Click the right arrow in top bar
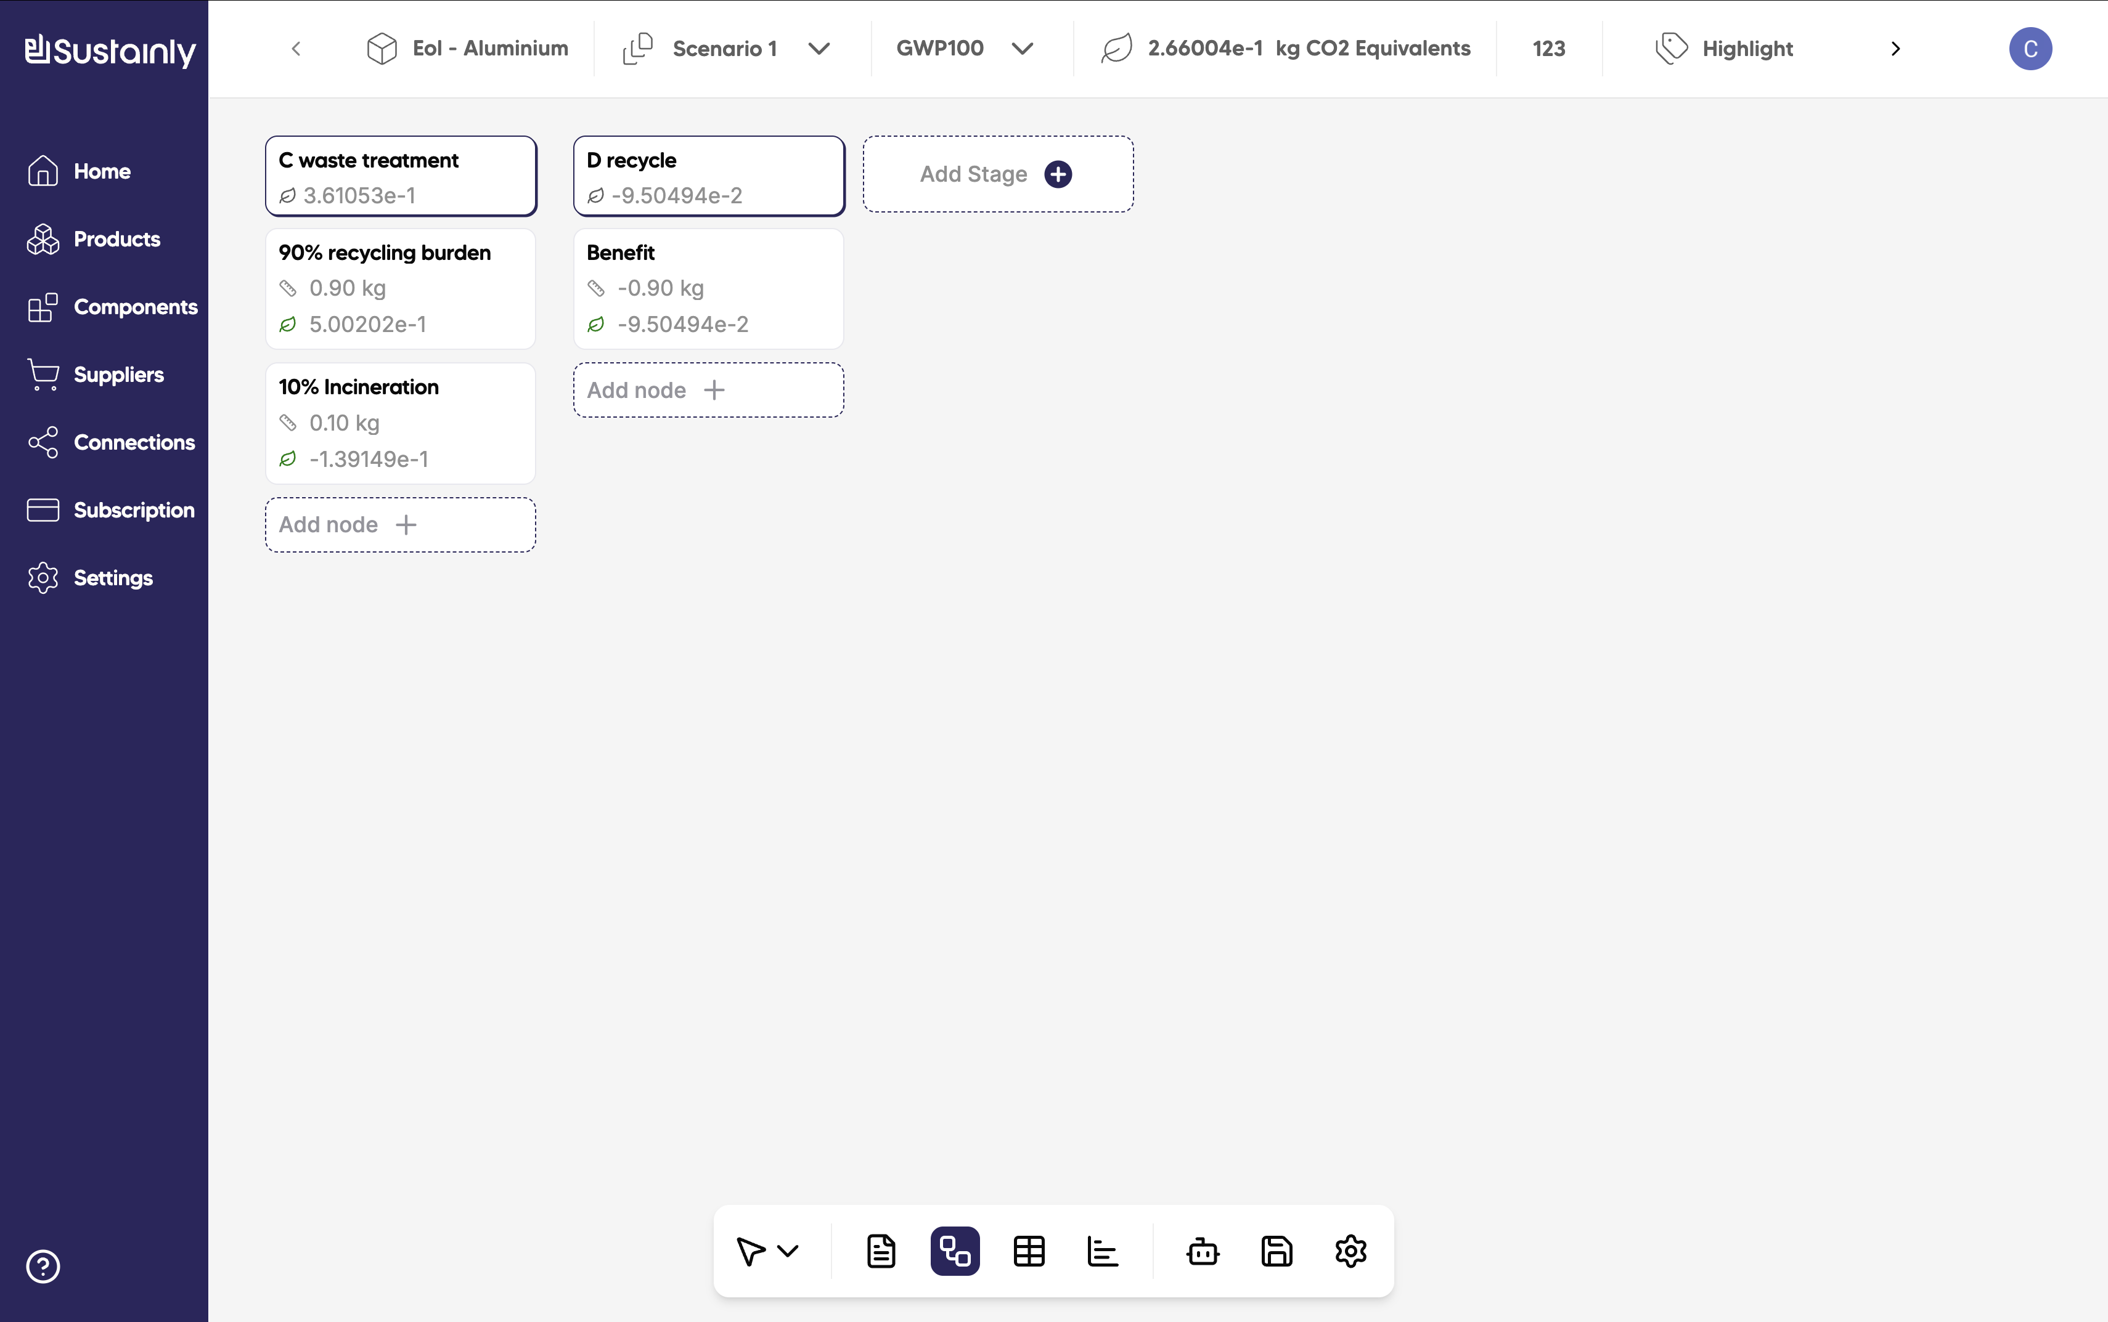Viewport: 2108px width, 1322px height. pos(1895,49)
